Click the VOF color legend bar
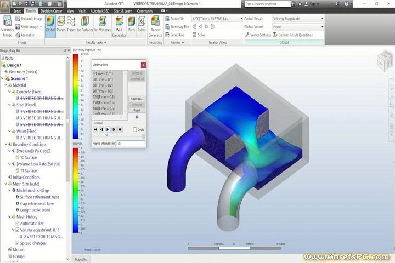The height and width of the screenshot is (263, 395). [x=76, y=190]
